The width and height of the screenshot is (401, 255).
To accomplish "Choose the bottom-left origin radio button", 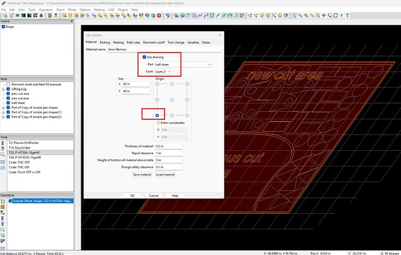I will pos(157,115).
